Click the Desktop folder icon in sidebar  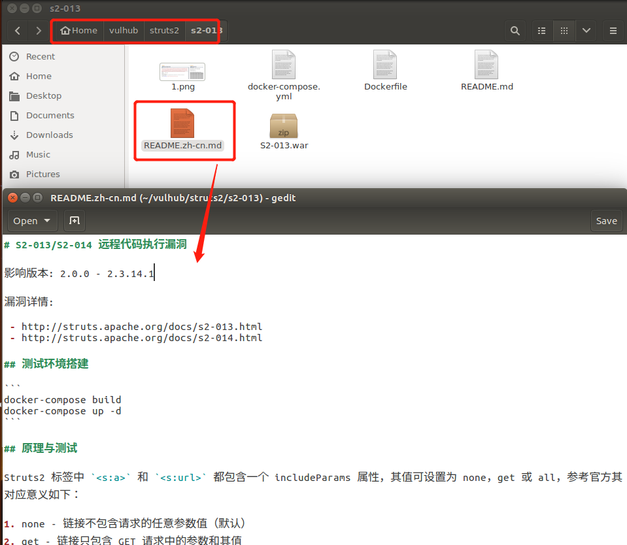14,96
